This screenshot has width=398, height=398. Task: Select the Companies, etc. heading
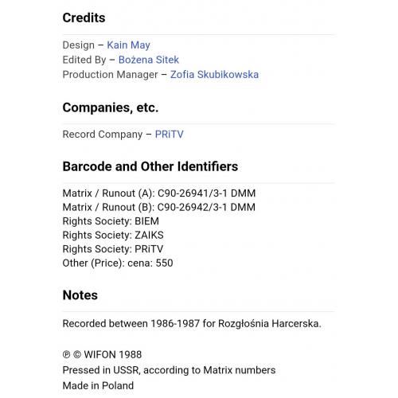coord(111,107)
